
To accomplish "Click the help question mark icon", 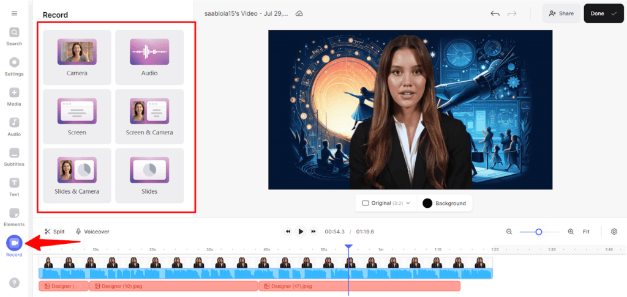I will coord(15,283).
